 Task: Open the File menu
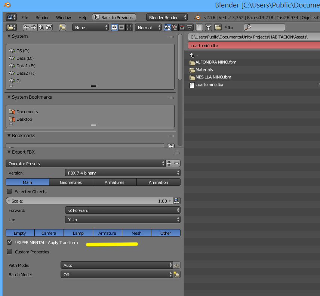point(25,18)
